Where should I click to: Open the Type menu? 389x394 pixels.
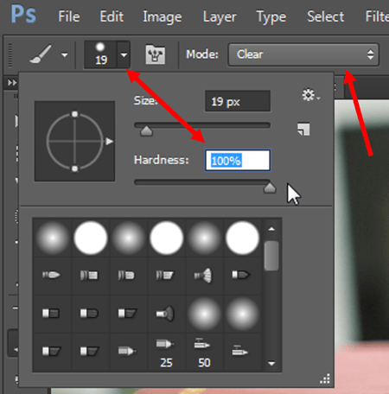click(x=271, y=17)
